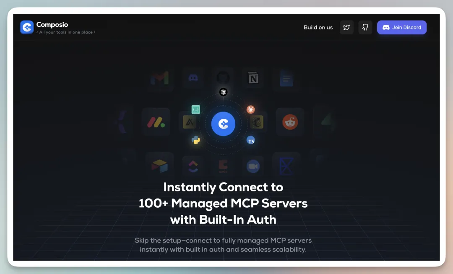Click the faded purple angle-bracket app tile

pos(122,122)
